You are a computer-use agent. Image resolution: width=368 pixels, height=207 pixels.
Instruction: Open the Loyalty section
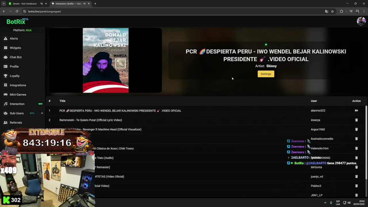coord(14,76)
